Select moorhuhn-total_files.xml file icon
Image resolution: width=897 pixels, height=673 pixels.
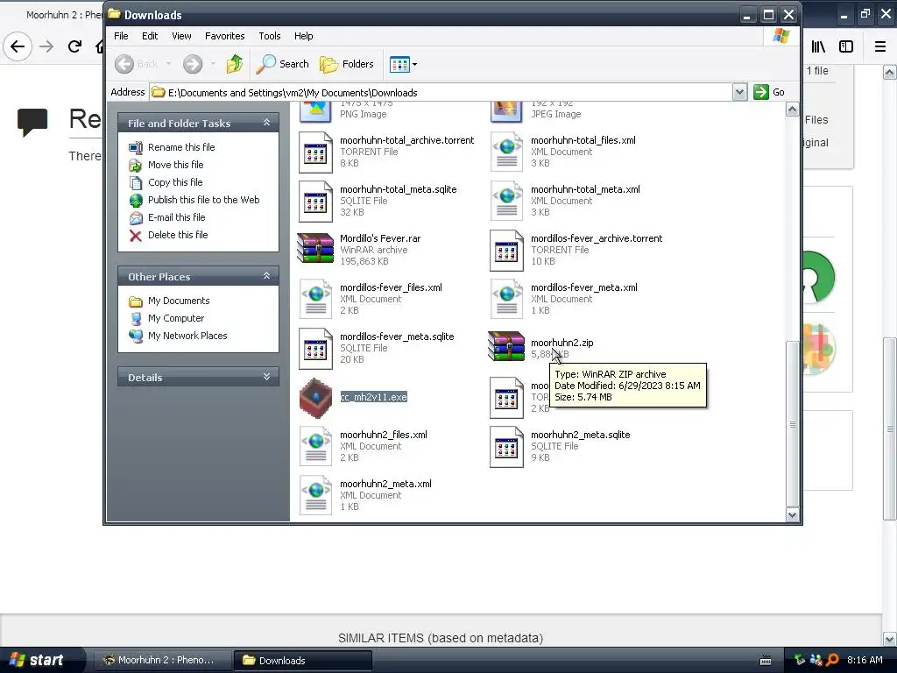coord(507,152)
